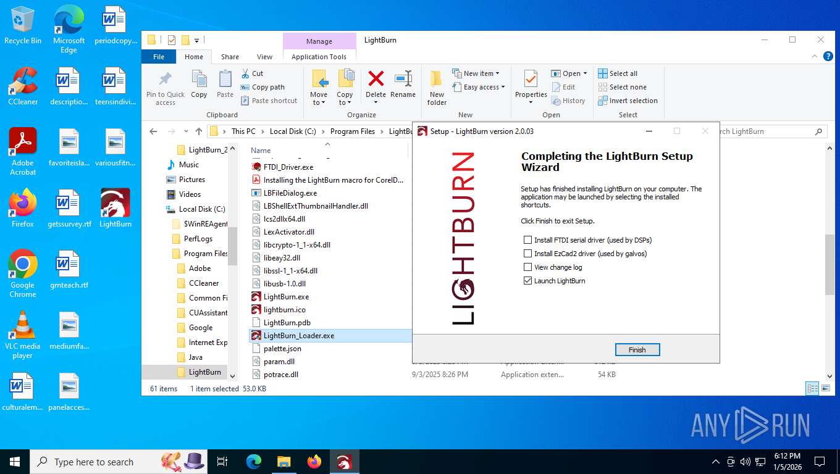This screenshot has height=474, width=840.
Task: Open the LightBurn desktop shortcut
Action: click(115, 209)
